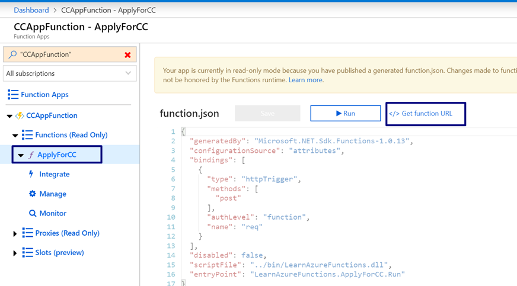Image resolution: width=517 pixels, height=286 pixels.
Task: Open Function Apps in the sidebar
Action: point(44,95)
